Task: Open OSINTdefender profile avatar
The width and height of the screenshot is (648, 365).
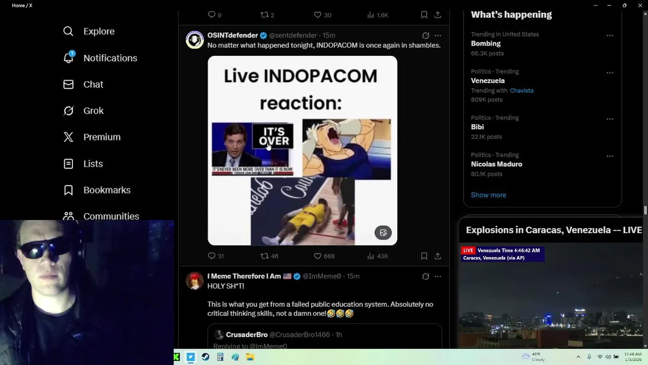Action: 195,40
